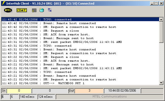The image size is (165, 101).
Task: Click the InterHub Client title bar text
Action: [50, 3]
